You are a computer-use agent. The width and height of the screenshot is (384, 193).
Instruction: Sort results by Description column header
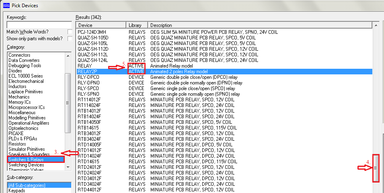260,25
